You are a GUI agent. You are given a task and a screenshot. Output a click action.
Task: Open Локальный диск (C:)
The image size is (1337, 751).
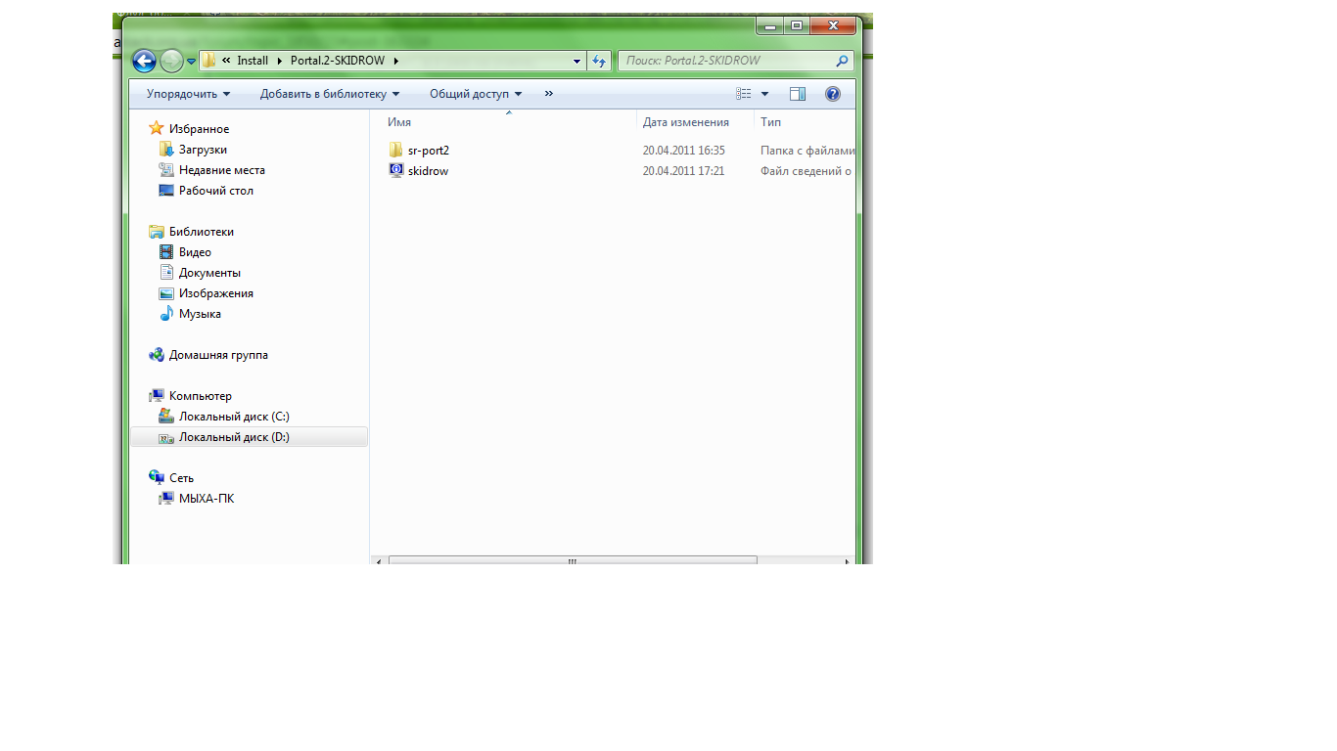click(x=234, y=417)
